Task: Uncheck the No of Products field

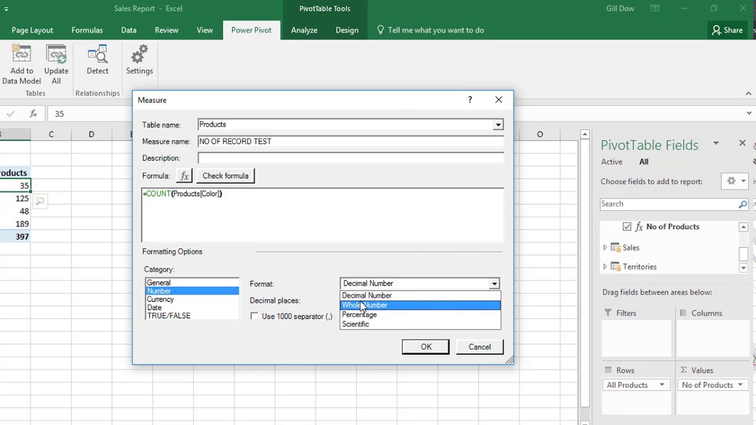Action: (627, 227)
